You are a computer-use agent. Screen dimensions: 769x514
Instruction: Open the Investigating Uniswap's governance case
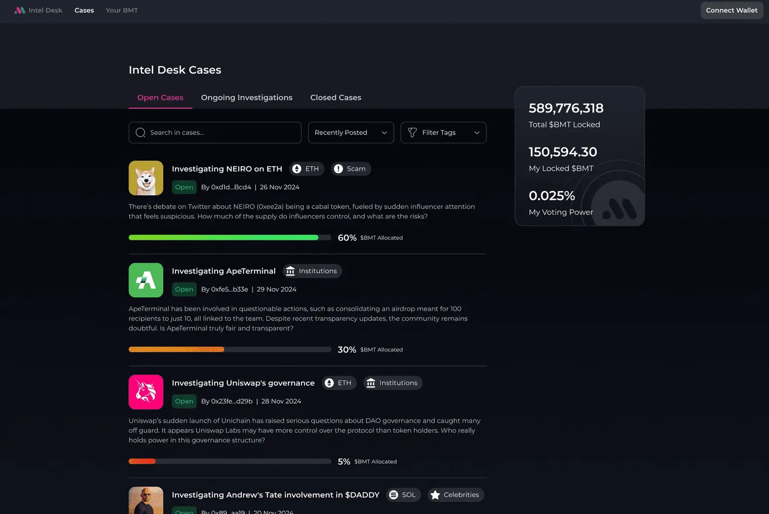(x=243, y=383)
